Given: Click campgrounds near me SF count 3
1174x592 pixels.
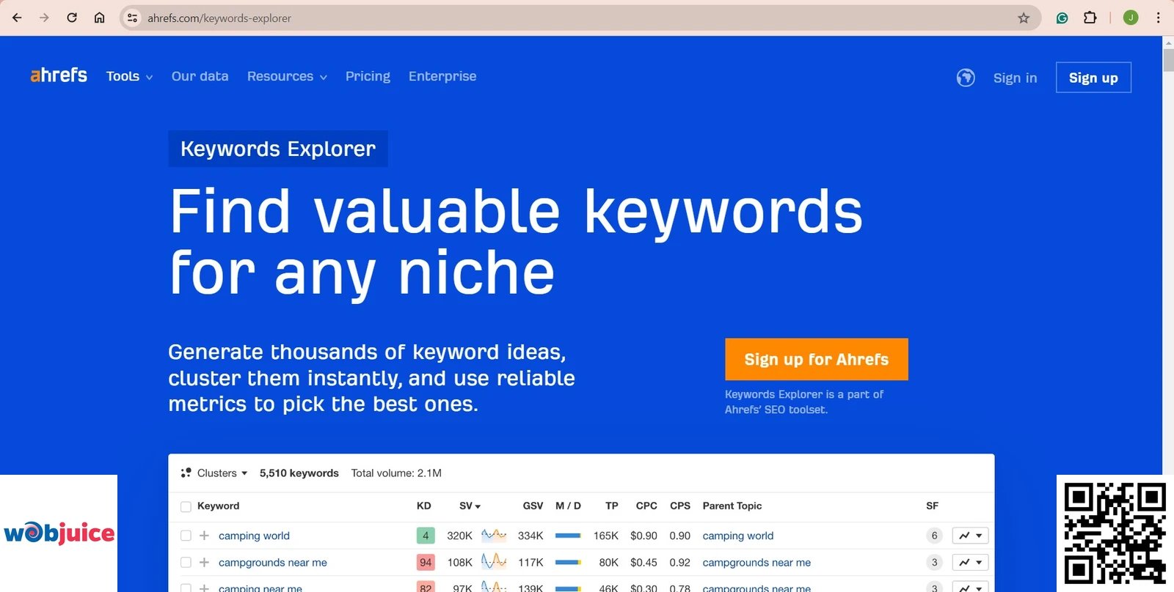Looking at the screenshot, I should [x=934, y=563].
